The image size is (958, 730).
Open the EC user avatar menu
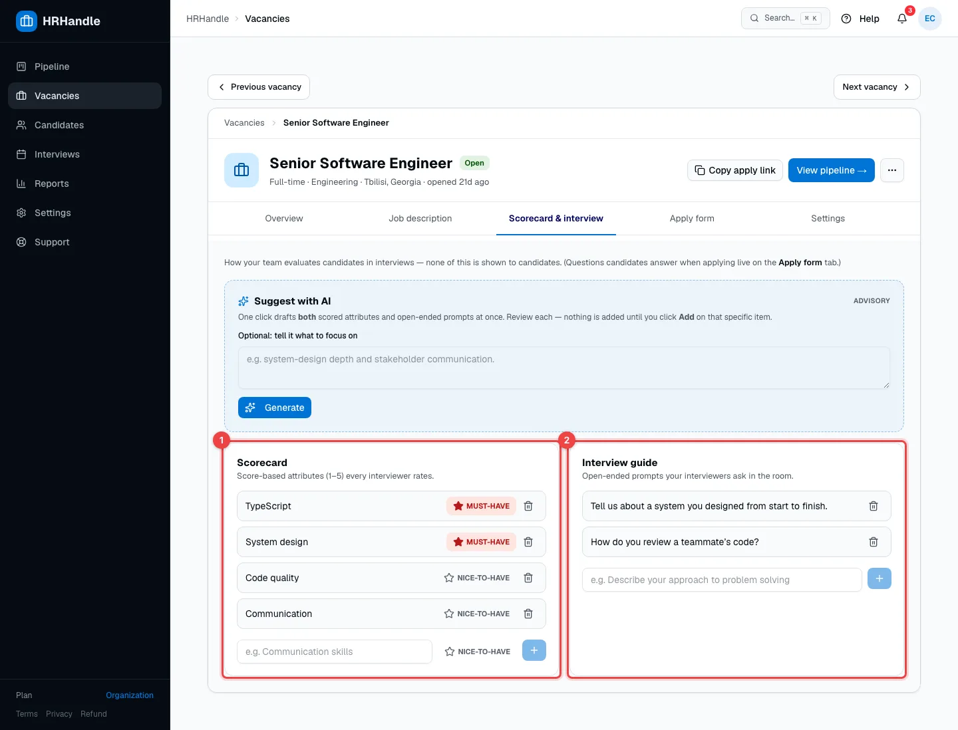click(930, 19)
